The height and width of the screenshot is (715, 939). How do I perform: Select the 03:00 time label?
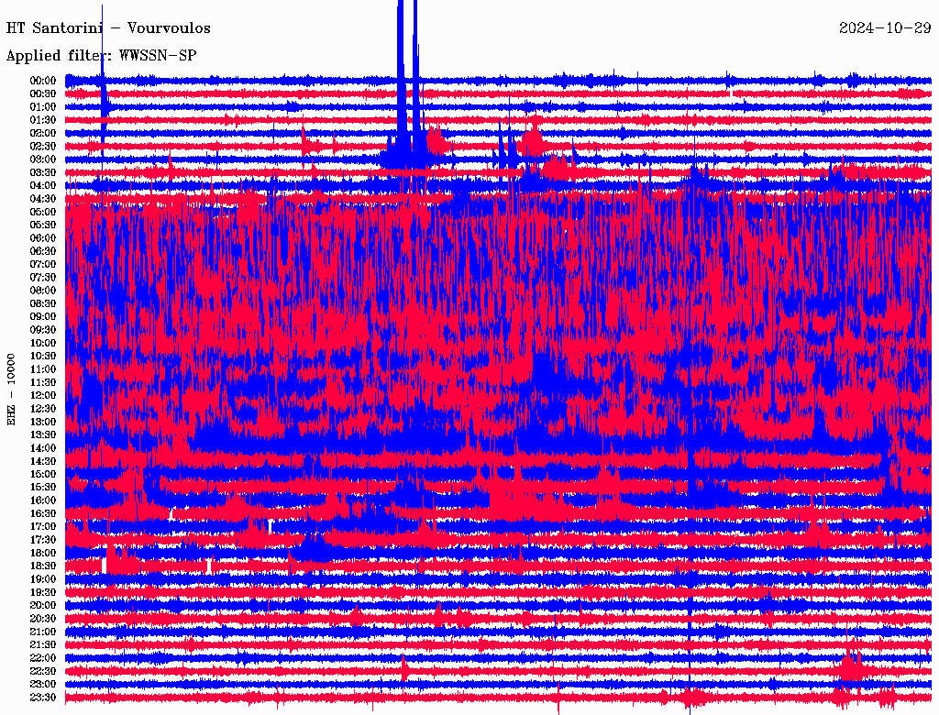point(42,159)
